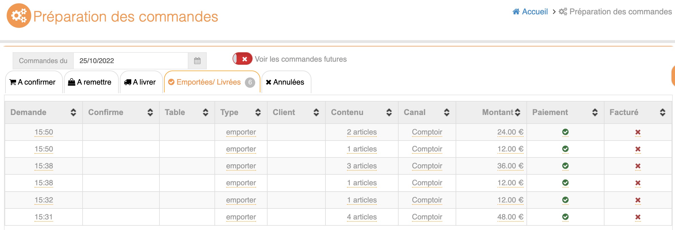The height and width of the screenshot is (230, 675).
Task: Sort table by Paiement column arrows
Action: [595, 112]
